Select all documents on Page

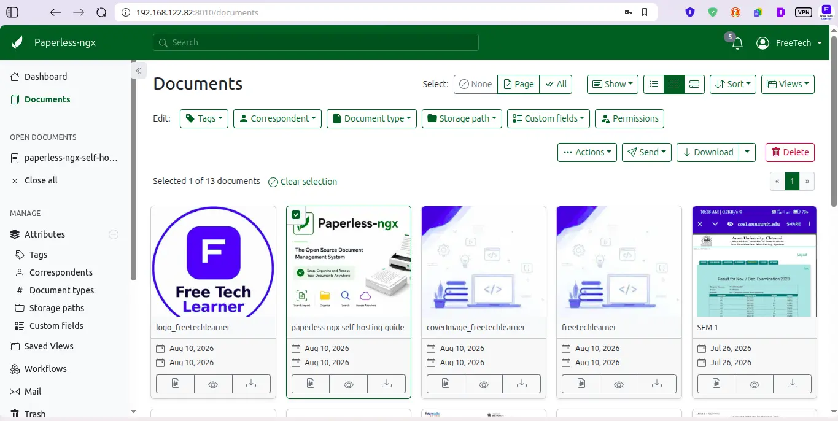pos(519,84)
